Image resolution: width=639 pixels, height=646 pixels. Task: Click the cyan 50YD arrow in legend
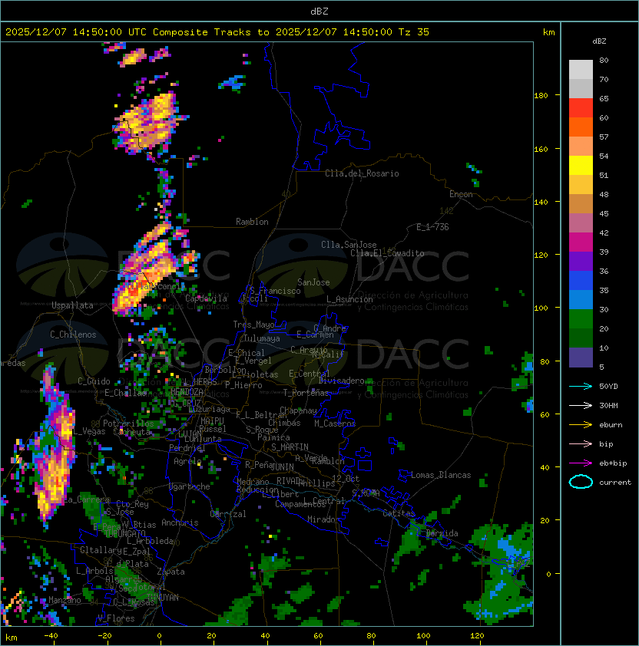[581, 387]
